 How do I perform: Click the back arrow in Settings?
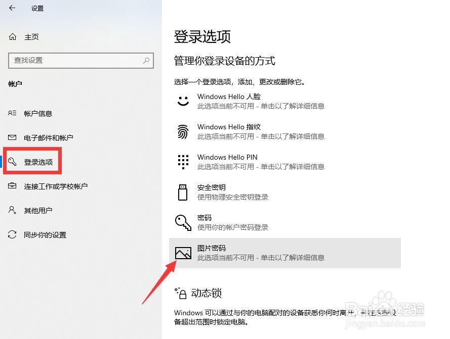[12, 8]
